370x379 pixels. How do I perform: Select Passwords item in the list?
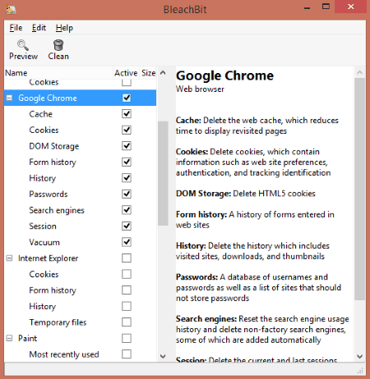click(49, 194)
